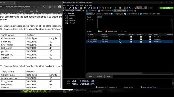174x97 pixels.
Task: Toggle Zerofill checkbox for first_name
Action: (150, 39)
